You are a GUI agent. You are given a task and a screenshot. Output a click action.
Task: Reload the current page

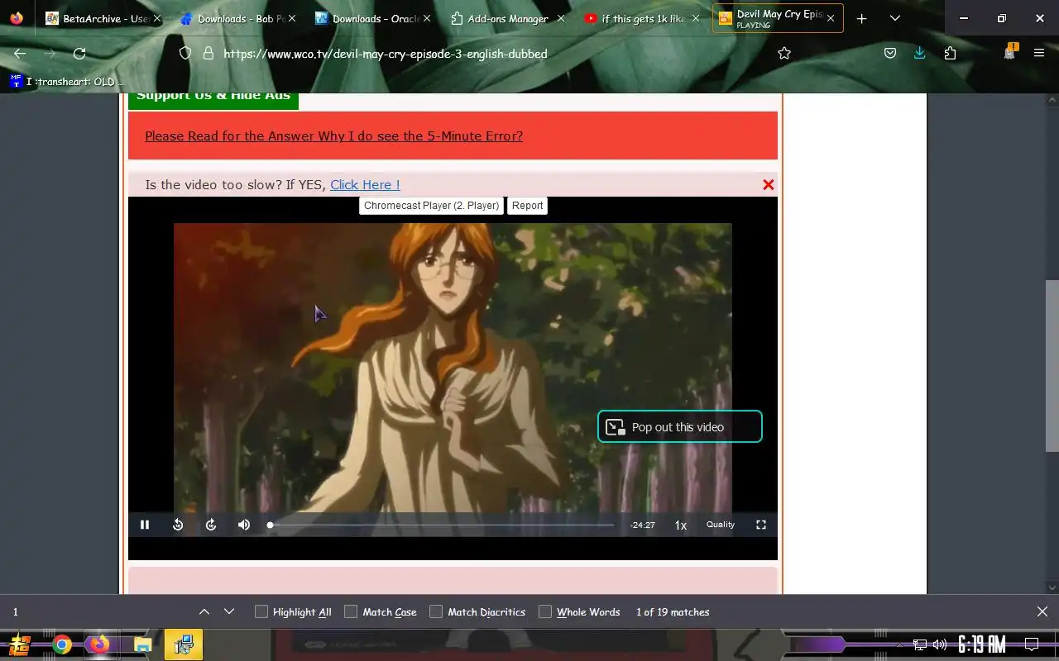pos(79,53)
